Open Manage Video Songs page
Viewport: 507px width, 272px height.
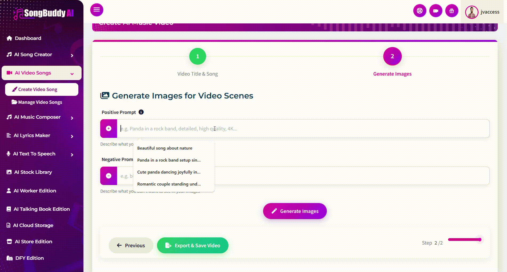(40, 102)
